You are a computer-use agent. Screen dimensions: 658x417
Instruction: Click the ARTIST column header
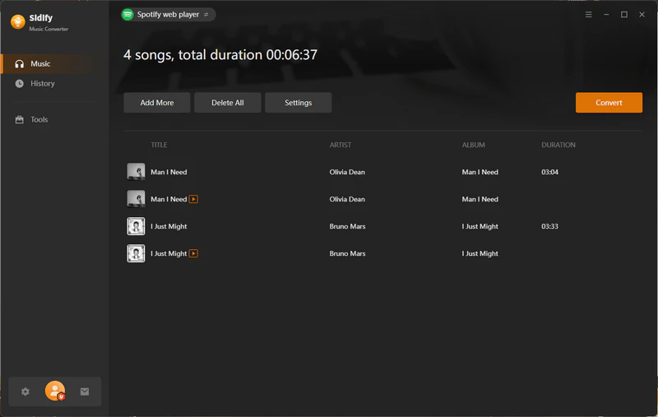tap(341, 145)
